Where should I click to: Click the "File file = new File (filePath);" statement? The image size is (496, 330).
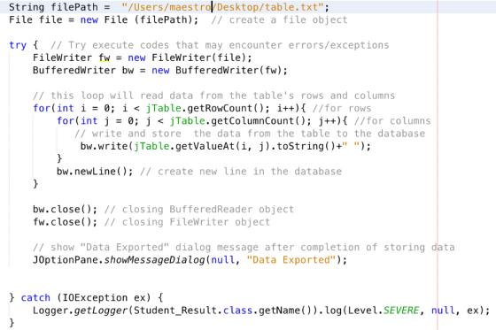pos(104,19)
